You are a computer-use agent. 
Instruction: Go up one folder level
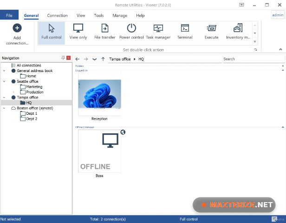103,59
